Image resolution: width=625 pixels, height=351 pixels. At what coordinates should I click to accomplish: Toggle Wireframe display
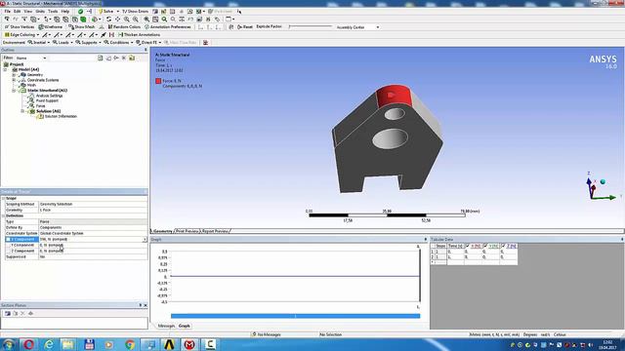51,27
